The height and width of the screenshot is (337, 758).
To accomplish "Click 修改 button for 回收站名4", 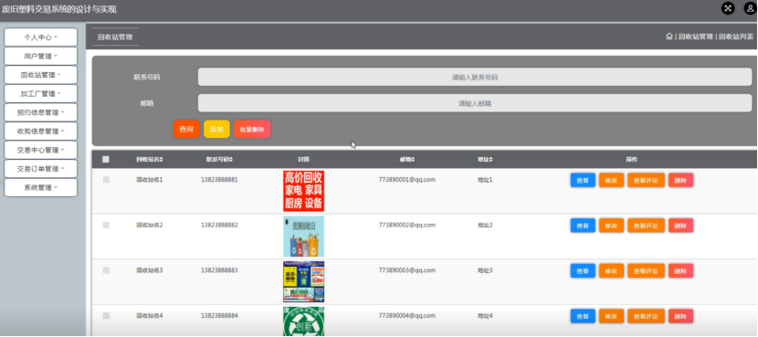I will pos(611,316).
